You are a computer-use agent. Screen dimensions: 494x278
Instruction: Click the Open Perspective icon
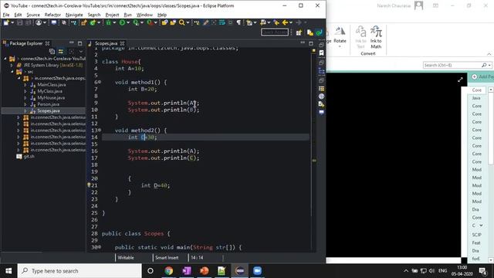pos(299,32)
